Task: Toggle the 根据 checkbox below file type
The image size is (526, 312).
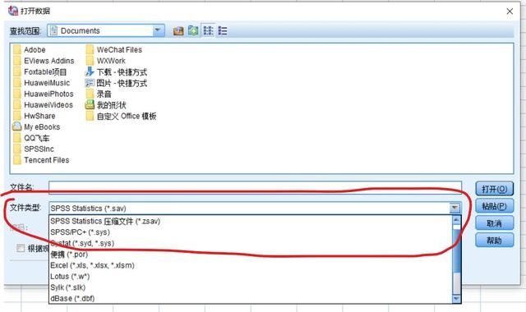Action: (21, 248)
